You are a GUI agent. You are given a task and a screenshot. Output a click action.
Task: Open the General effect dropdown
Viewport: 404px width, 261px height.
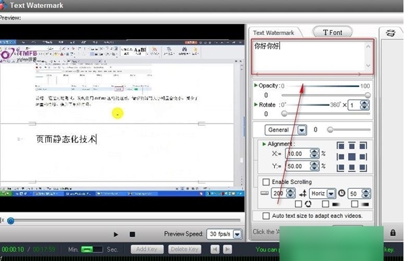[302, 130]
